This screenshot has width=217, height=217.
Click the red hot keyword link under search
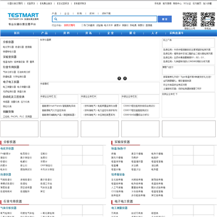coord(69,25)
